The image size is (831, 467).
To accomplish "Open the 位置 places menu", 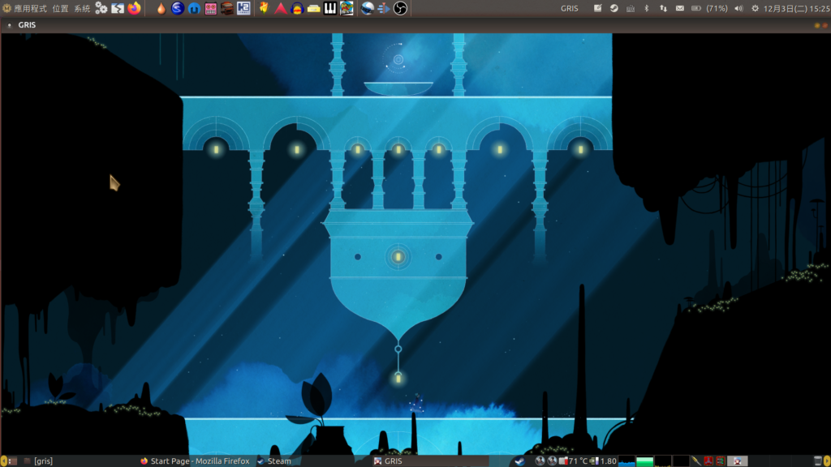I will click(60, 8).
